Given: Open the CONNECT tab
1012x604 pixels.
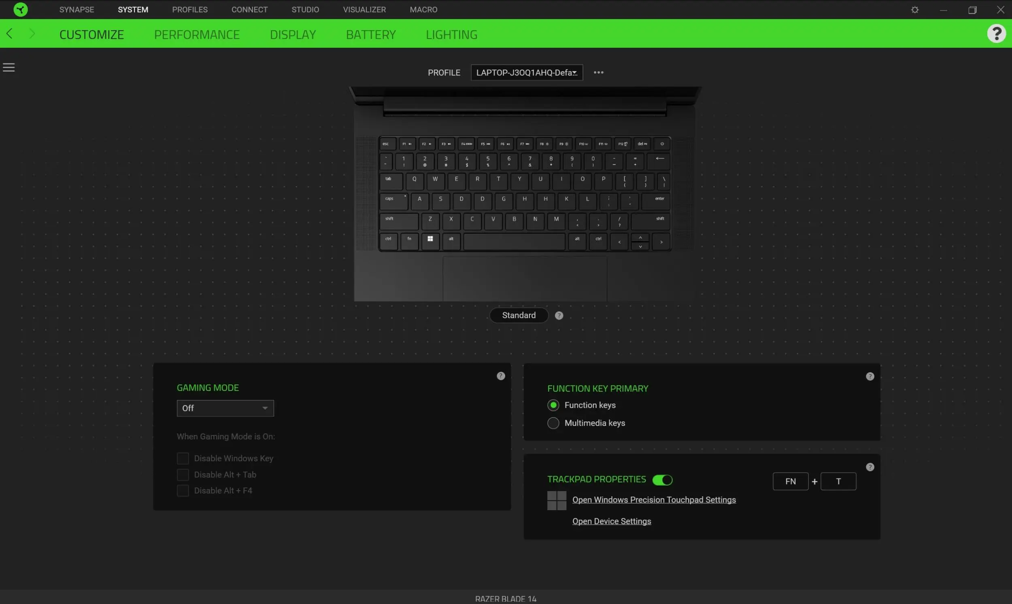Looking at the screenshot, I should (x=249, y=9).
